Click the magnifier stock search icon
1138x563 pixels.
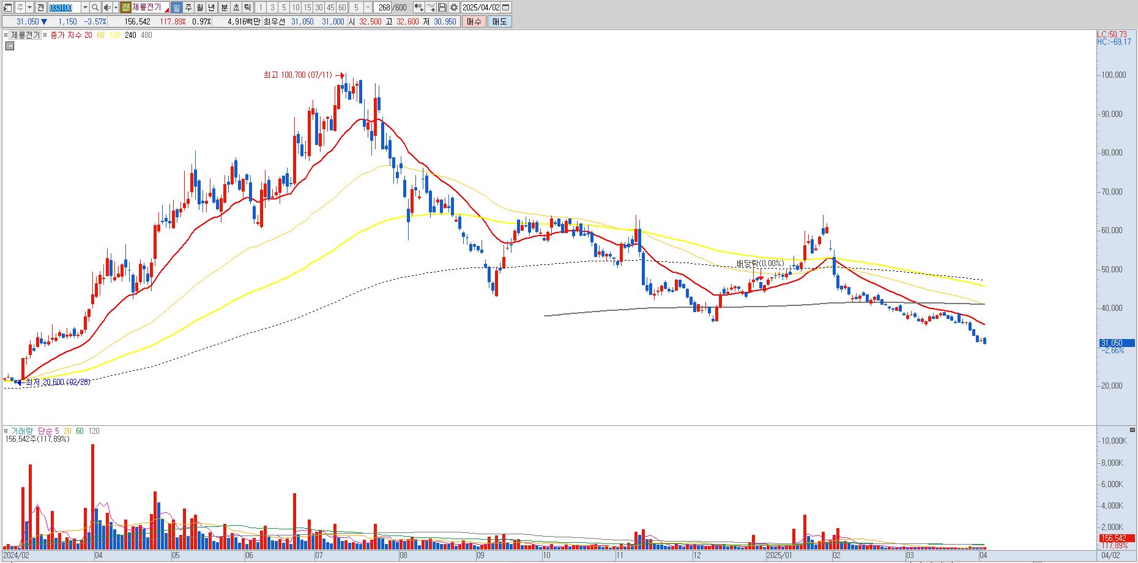95,7
